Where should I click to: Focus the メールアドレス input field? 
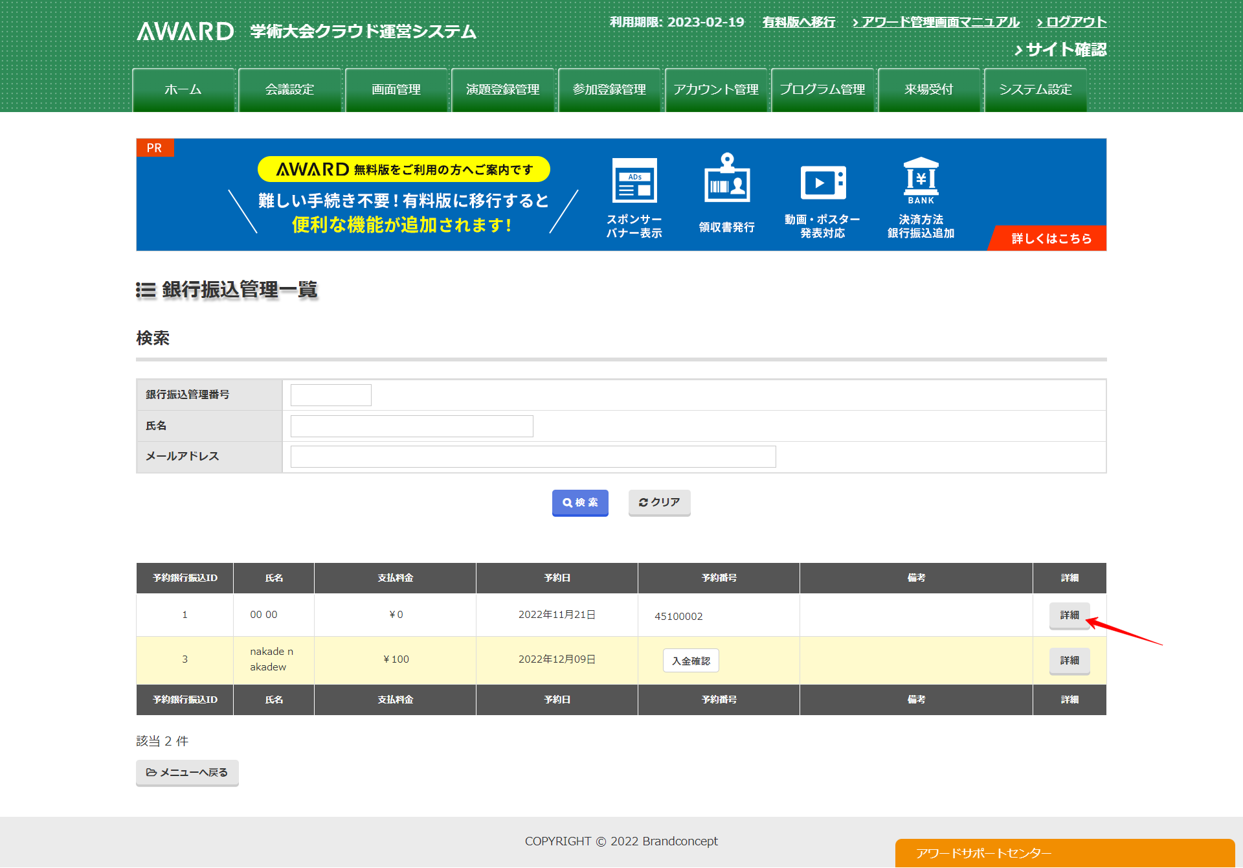533,457
